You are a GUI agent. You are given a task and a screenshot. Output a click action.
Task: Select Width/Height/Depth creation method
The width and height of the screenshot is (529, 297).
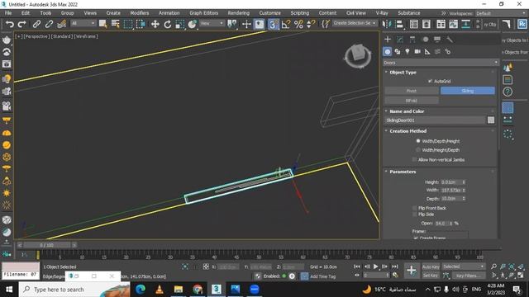(x=418, y=150)
